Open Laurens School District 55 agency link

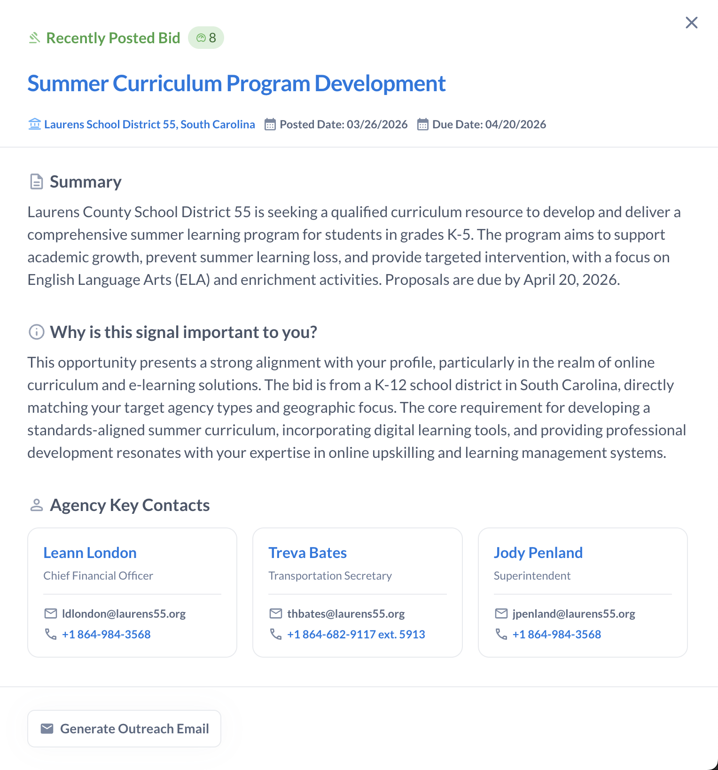149,125
